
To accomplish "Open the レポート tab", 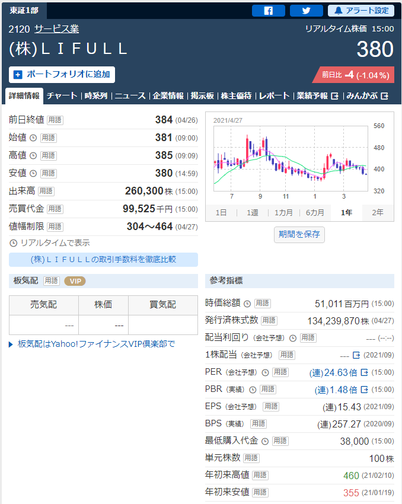I will (274, 96).
